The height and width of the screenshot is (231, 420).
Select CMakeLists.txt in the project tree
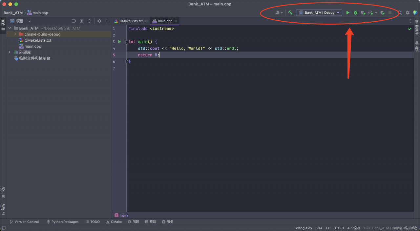[x=38, y=40]
